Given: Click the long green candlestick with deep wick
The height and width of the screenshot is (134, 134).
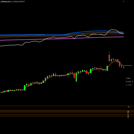Looking at the screenshot, I should 76,77.
